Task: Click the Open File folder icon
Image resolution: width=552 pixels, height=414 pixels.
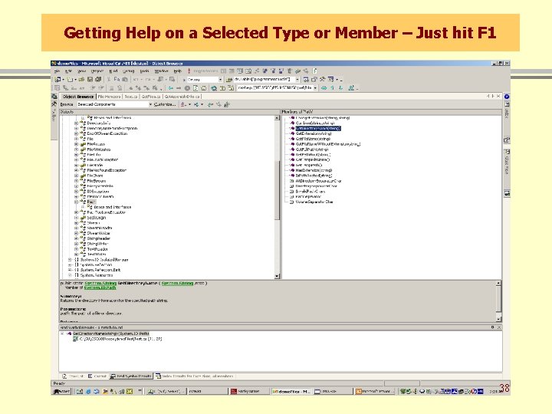Action: (x=82, y=80)
